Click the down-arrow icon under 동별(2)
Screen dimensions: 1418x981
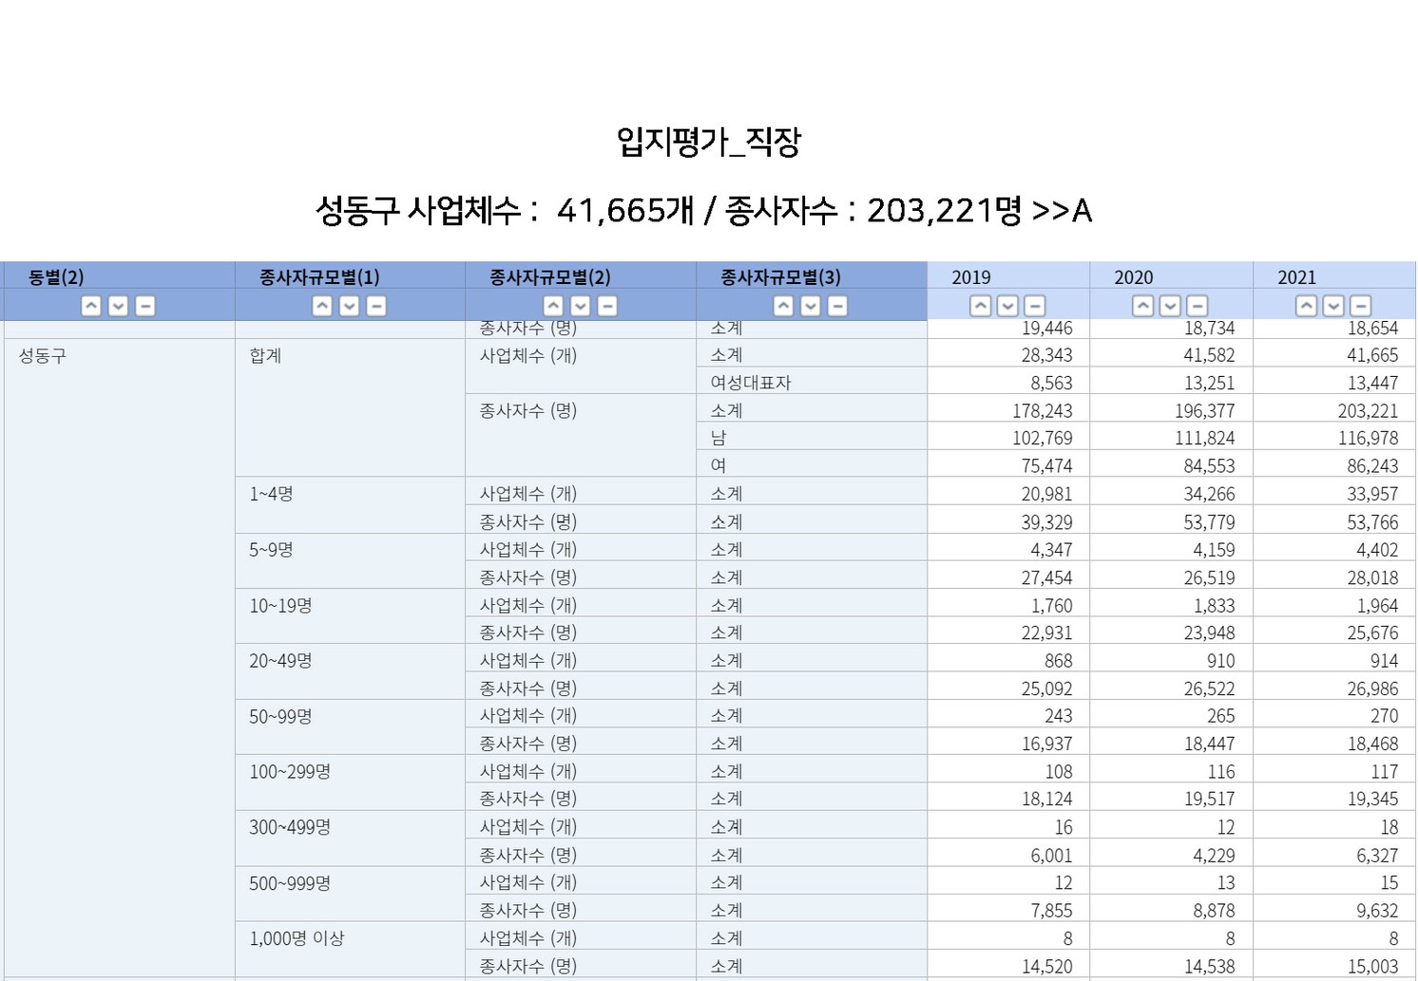click(118, 306)
